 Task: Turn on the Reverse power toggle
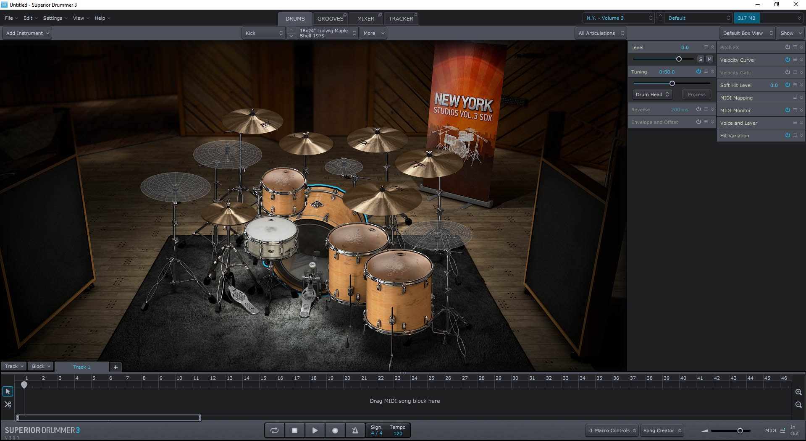coord(698,109)
